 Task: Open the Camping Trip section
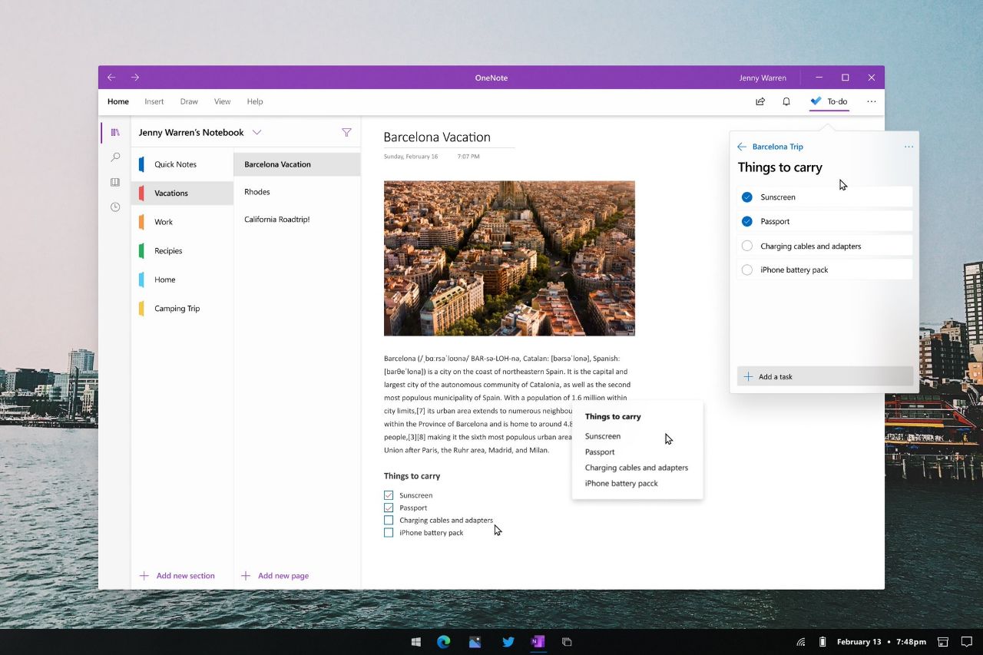pyautogui.click(x=182, y=309)
